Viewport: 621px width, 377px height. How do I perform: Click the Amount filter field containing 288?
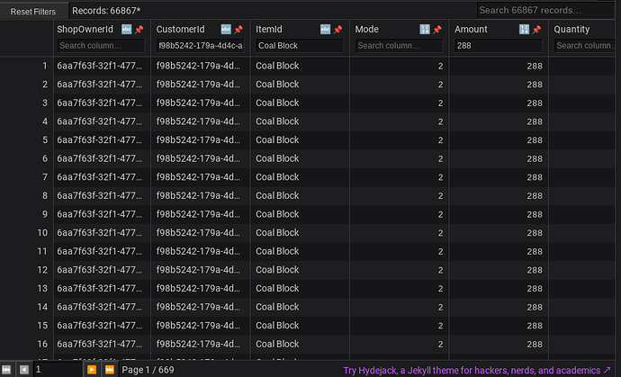[x=499, y=46]
